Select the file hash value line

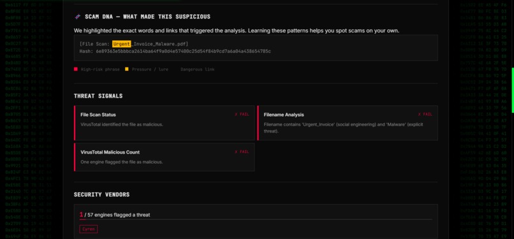pyautogui.click(x=175, y=52)
